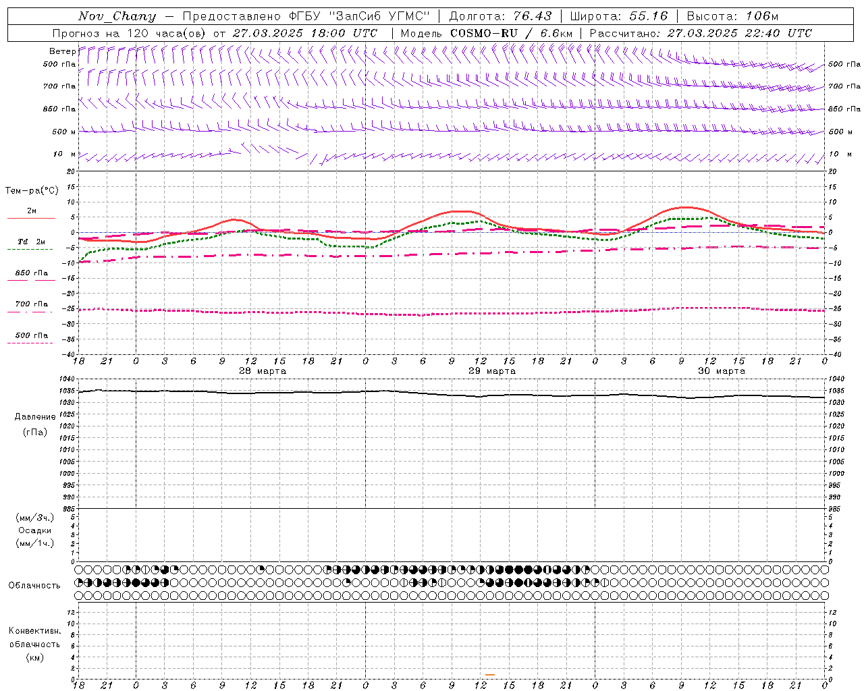
Task: Click the "Конвективн." label
Action: (35, 631)
